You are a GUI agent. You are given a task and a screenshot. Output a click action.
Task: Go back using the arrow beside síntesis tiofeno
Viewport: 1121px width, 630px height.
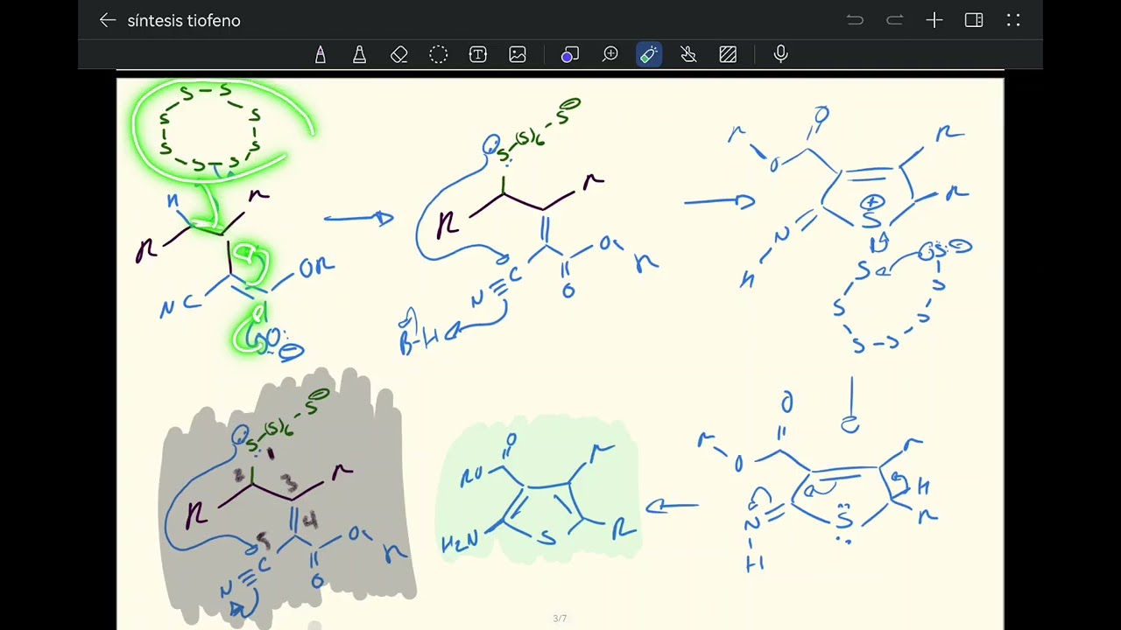(x=108, y=20)
